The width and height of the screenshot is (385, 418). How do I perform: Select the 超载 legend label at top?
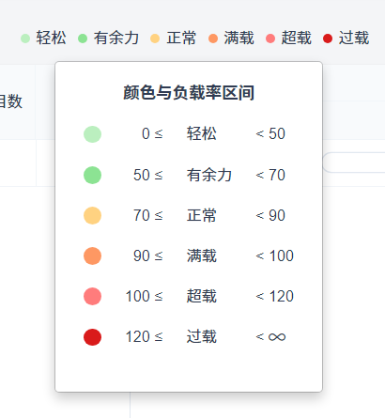tap(296, 38)
